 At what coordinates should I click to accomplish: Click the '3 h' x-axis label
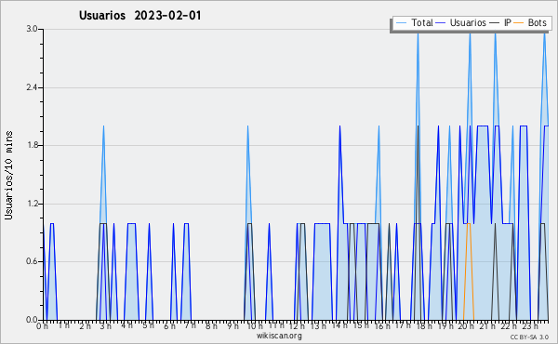[106, 326]
